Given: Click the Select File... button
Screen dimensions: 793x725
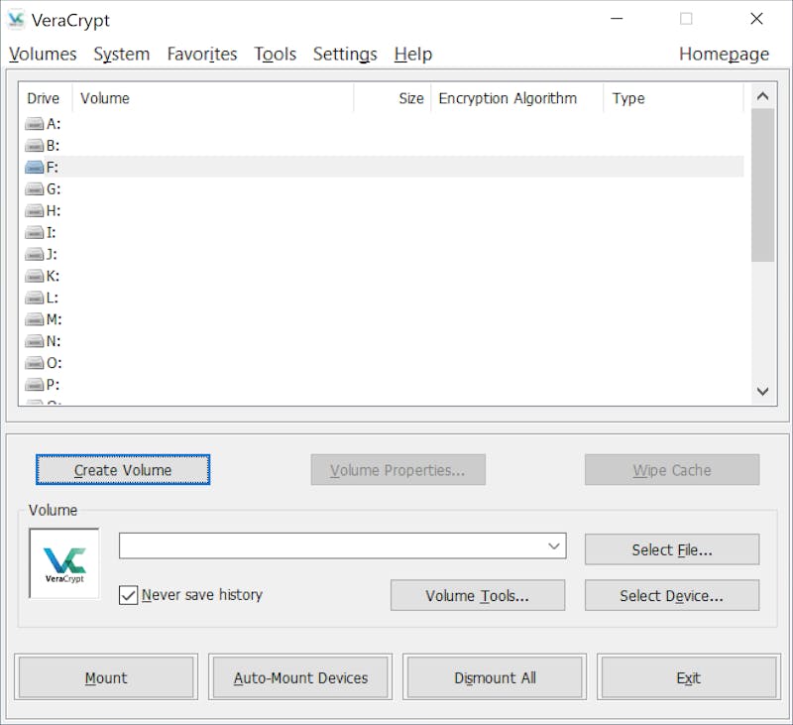Looking at the screenshot, I should pyautogui.click(x=672, y=549).
